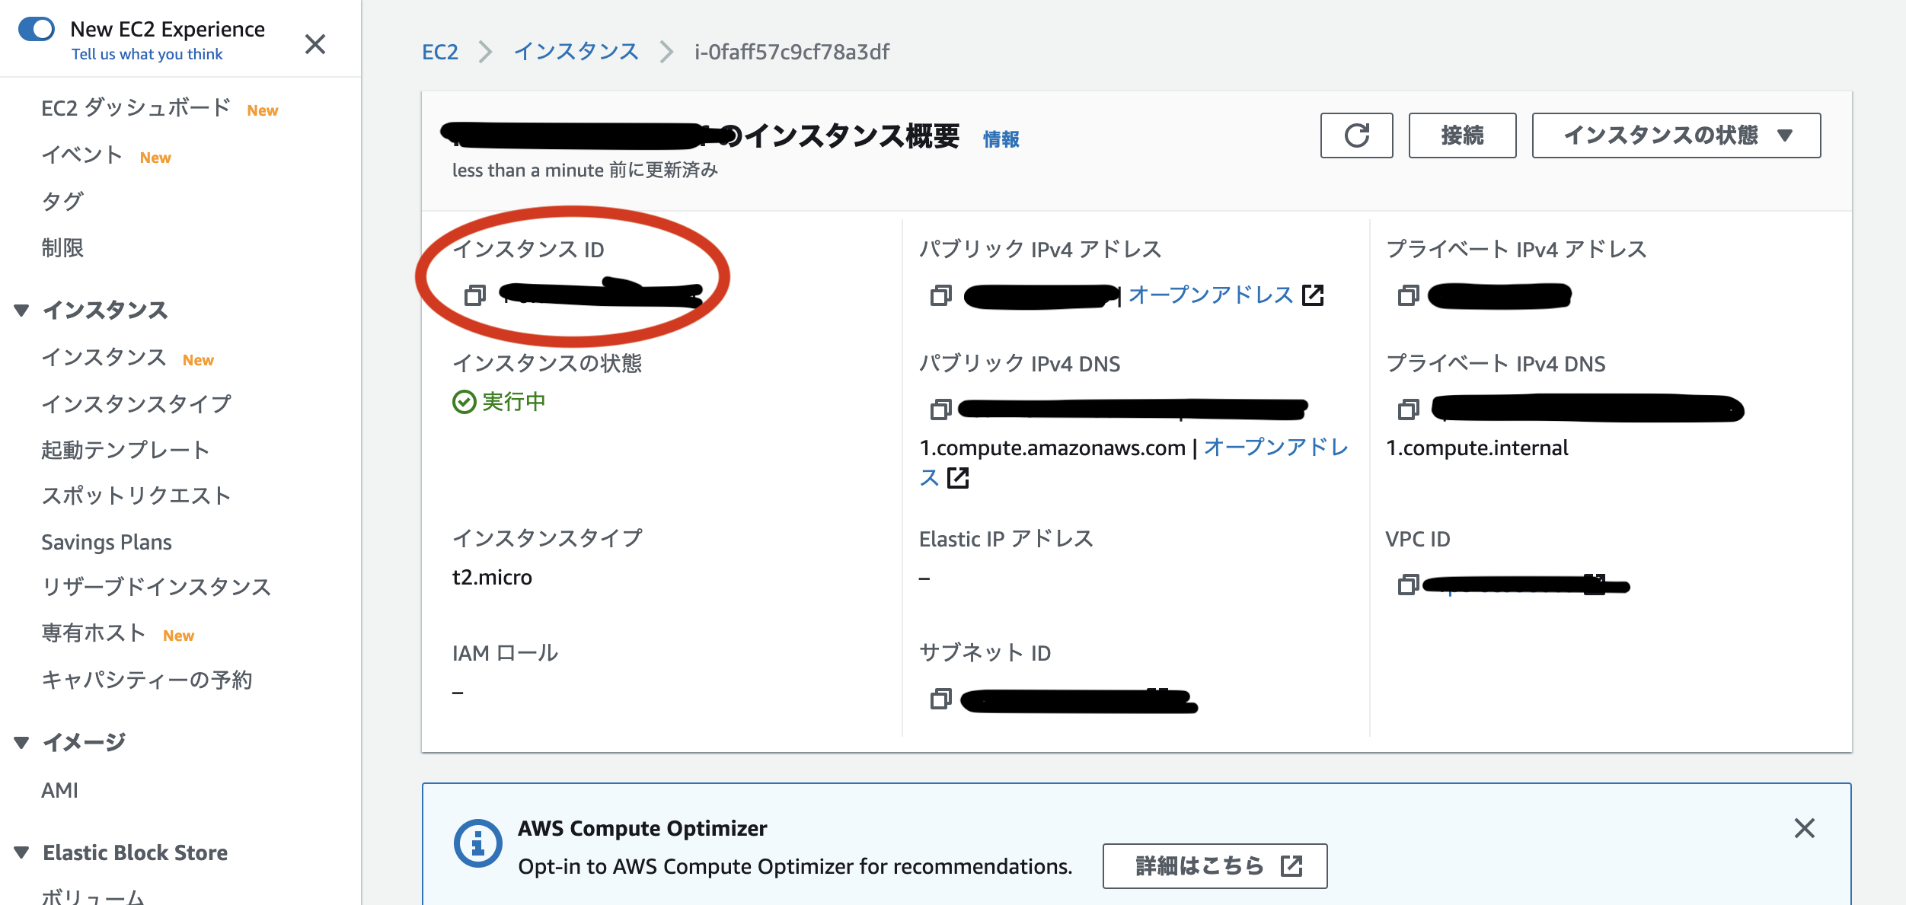Screen dimensions: 1906x905
Task: Click the インスタンス breadcrumb link
Action: [x=576, y=52]
